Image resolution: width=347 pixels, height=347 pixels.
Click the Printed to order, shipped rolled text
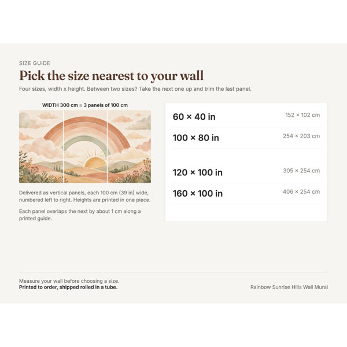(x=68, y=287)
